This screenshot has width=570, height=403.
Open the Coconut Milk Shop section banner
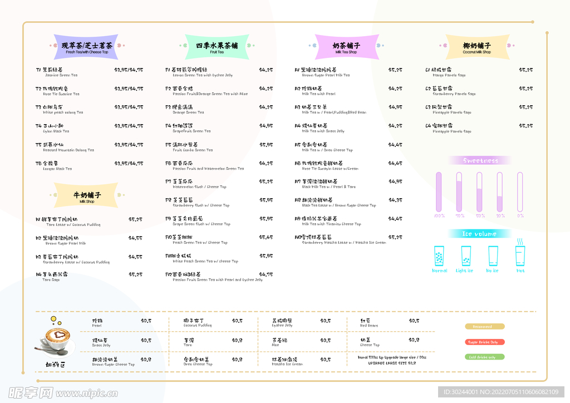pos(477,47)
